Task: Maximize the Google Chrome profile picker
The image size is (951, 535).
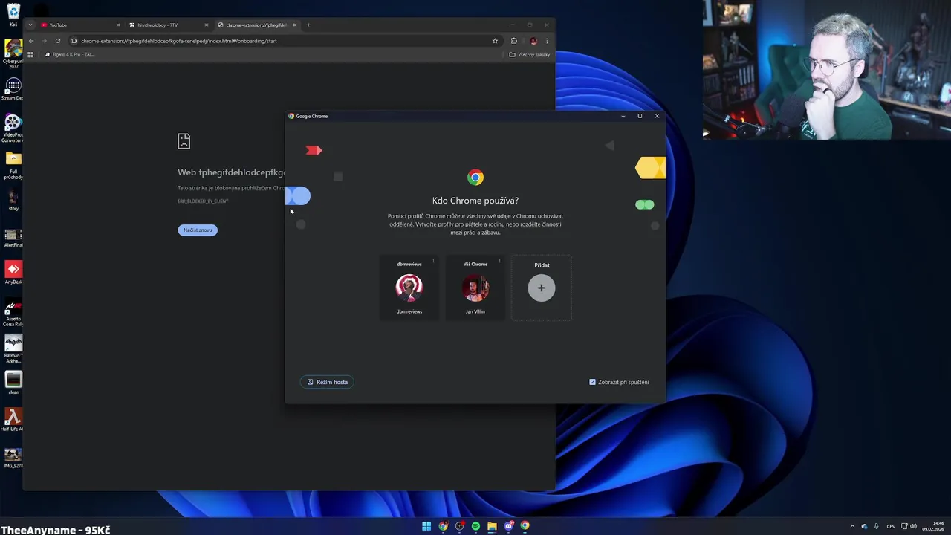Action: [640, 116]
